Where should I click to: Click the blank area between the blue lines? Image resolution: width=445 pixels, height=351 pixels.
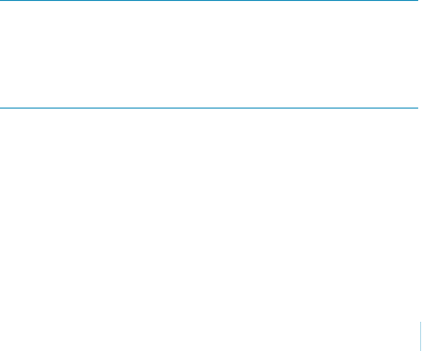point(209,54)
